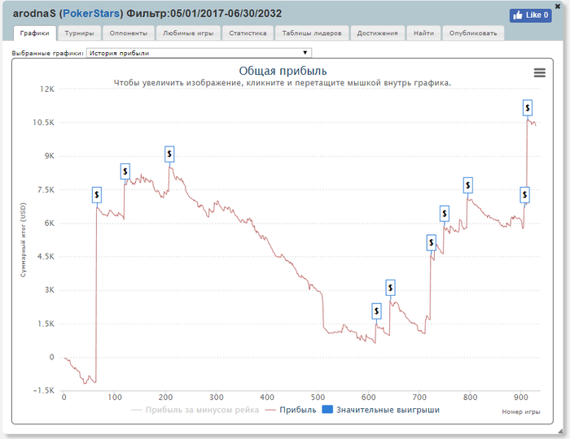Click the win marker near game 615
The image size is (570, 439).
click(376, 311)
